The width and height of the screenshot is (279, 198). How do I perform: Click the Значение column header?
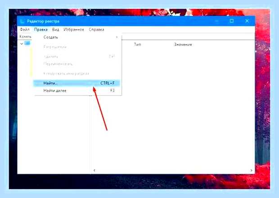(x=183, y=44)
